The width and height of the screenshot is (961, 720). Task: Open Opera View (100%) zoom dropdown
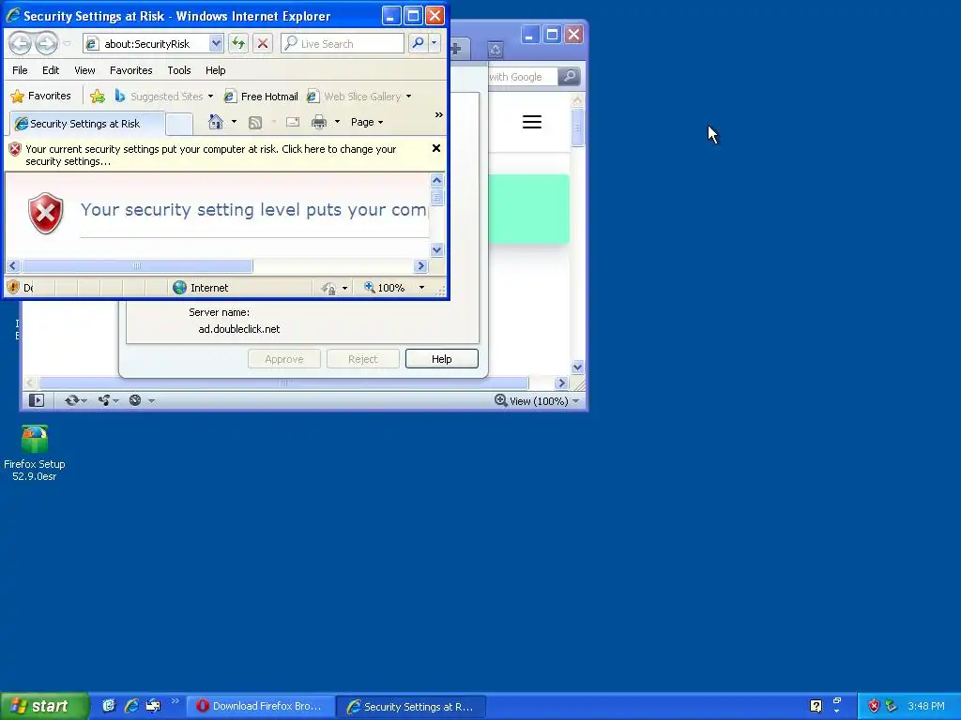click(537, 401)
